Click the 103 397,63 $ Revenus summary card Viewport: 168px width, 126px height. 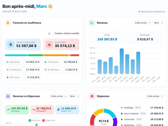click(17, 110)
